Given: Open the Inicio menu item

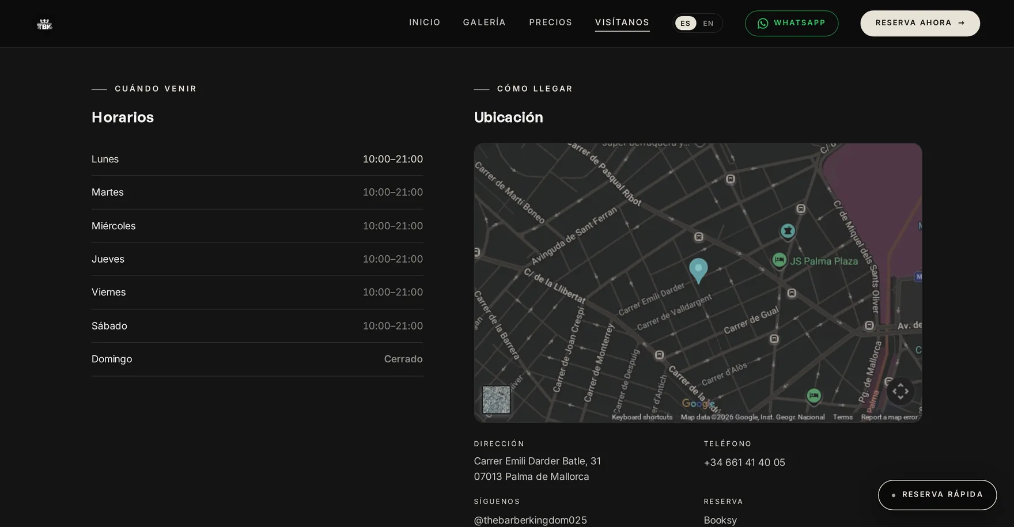Looking at the screenshot, I should (x=425, y=22).
